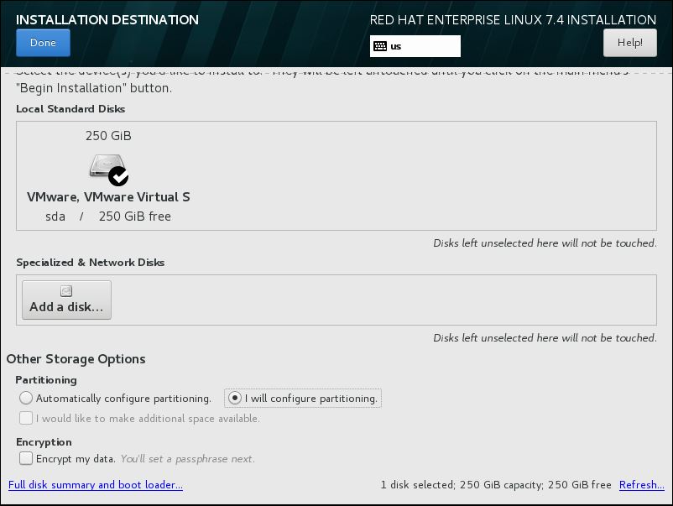Viewport: 673px width, 506px height.
Task: Open 'Full disk summary and boot loader...' link
Action: 95,485
